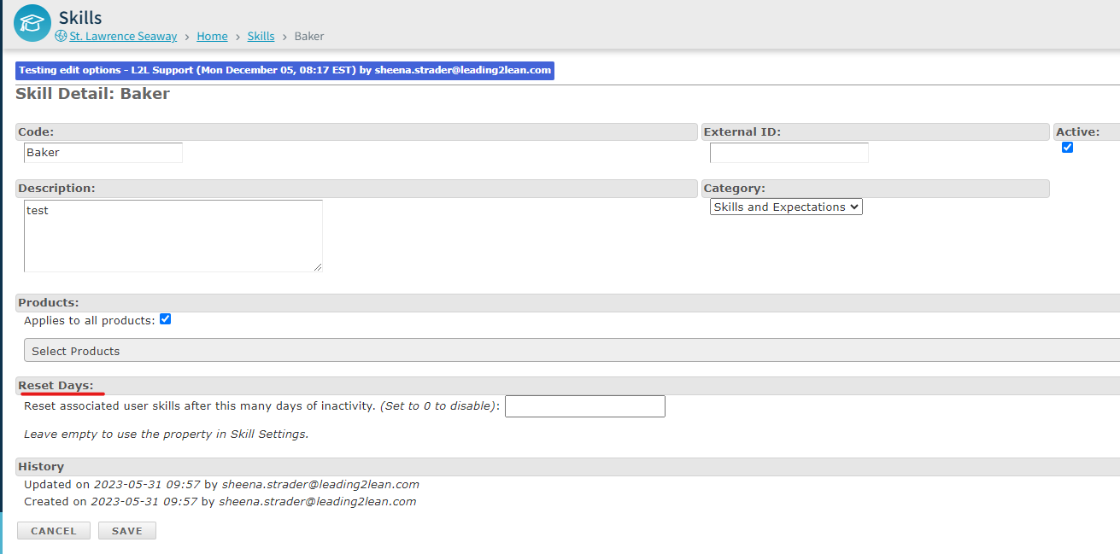Expand the Select Products selector
The image size is (1120, 554).
coord(571,351)
